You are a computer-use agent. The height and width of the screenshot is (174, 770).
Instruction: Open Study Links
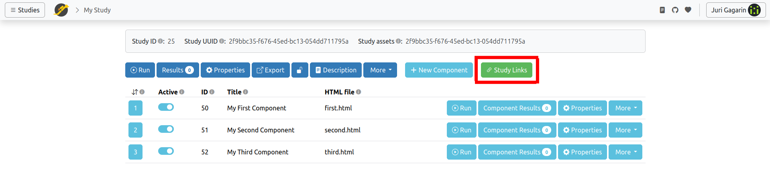(x=507, y=70)
